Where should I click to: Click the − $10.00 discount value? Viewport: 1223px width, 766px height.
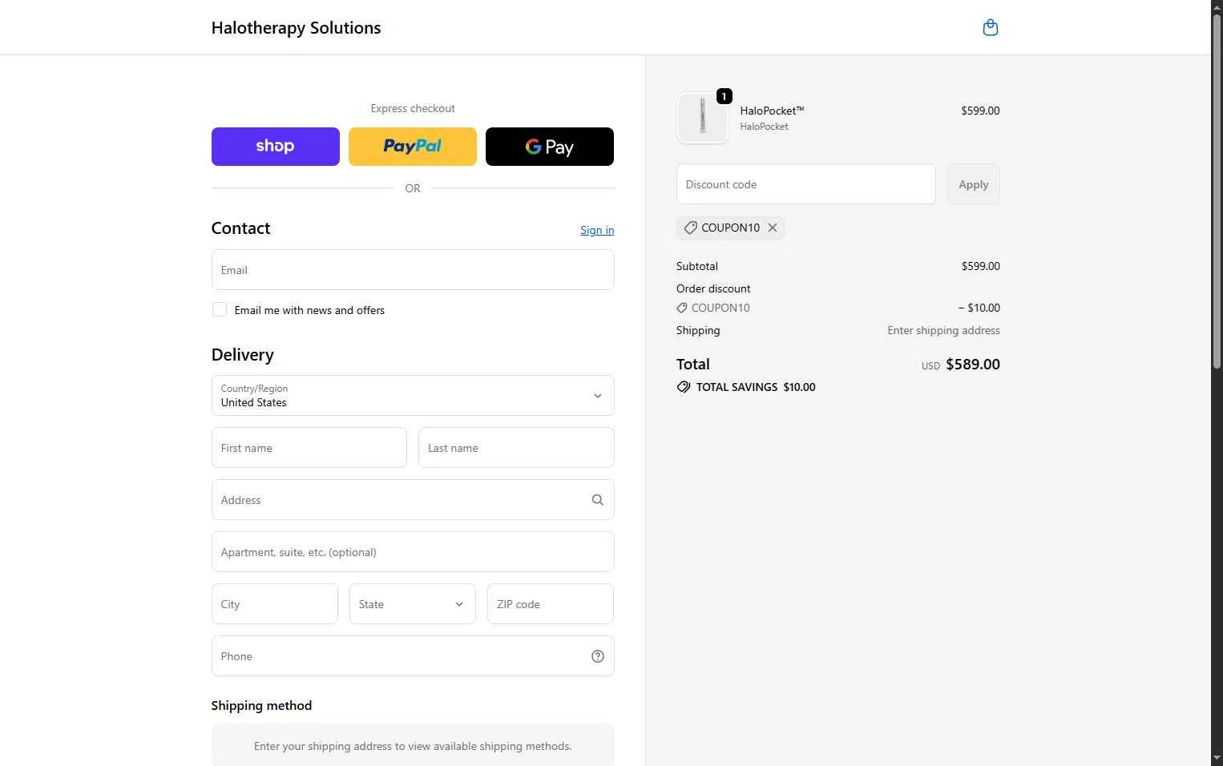tap(979, 308)
